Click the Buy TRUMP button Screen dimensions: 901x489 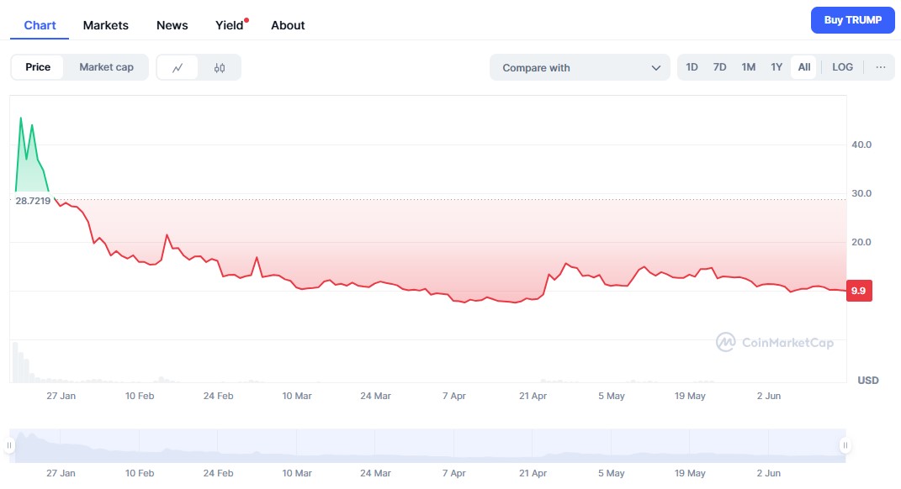(853, 20)
